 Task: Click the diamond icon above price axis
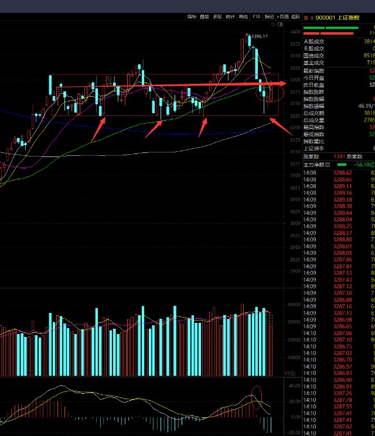coord(273,25)
